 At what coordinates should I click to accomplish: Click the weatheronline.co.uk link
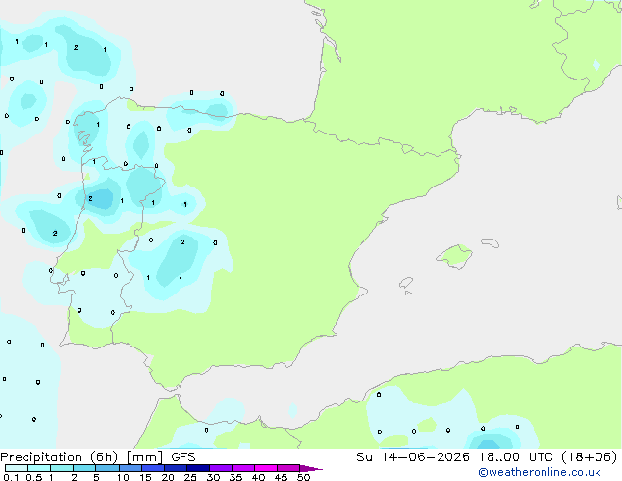(540, 473)
